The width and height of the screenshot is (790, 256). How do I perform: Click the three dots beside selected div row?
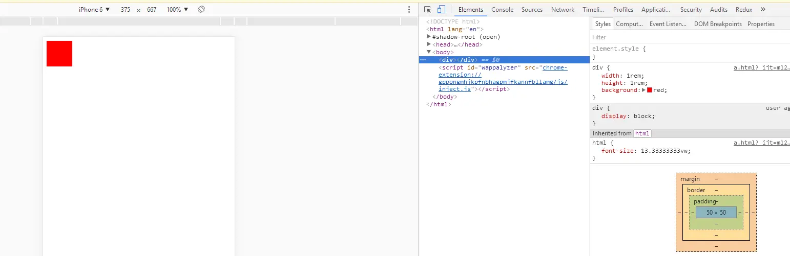tap(423, 60)
